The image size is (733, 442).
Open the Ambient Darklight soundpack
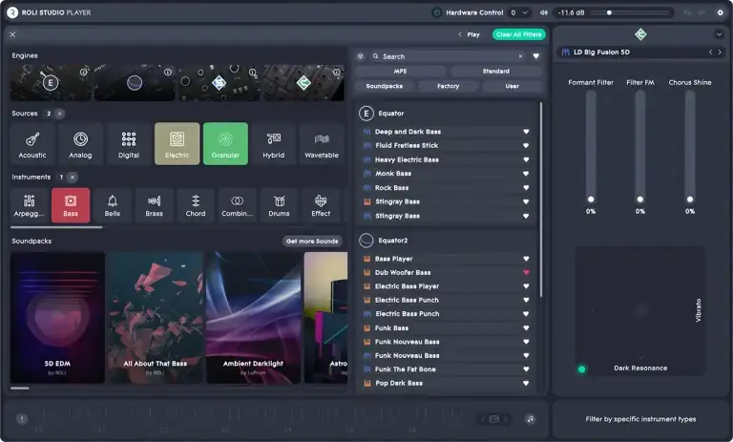[253, 318]
